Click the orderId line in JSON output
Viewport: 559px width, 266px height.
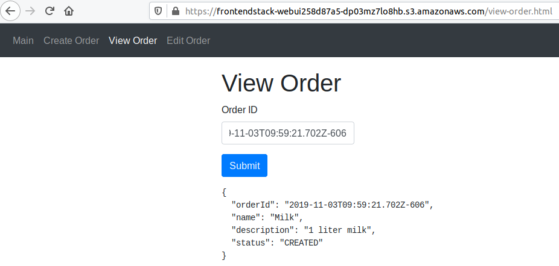(332, 205)
